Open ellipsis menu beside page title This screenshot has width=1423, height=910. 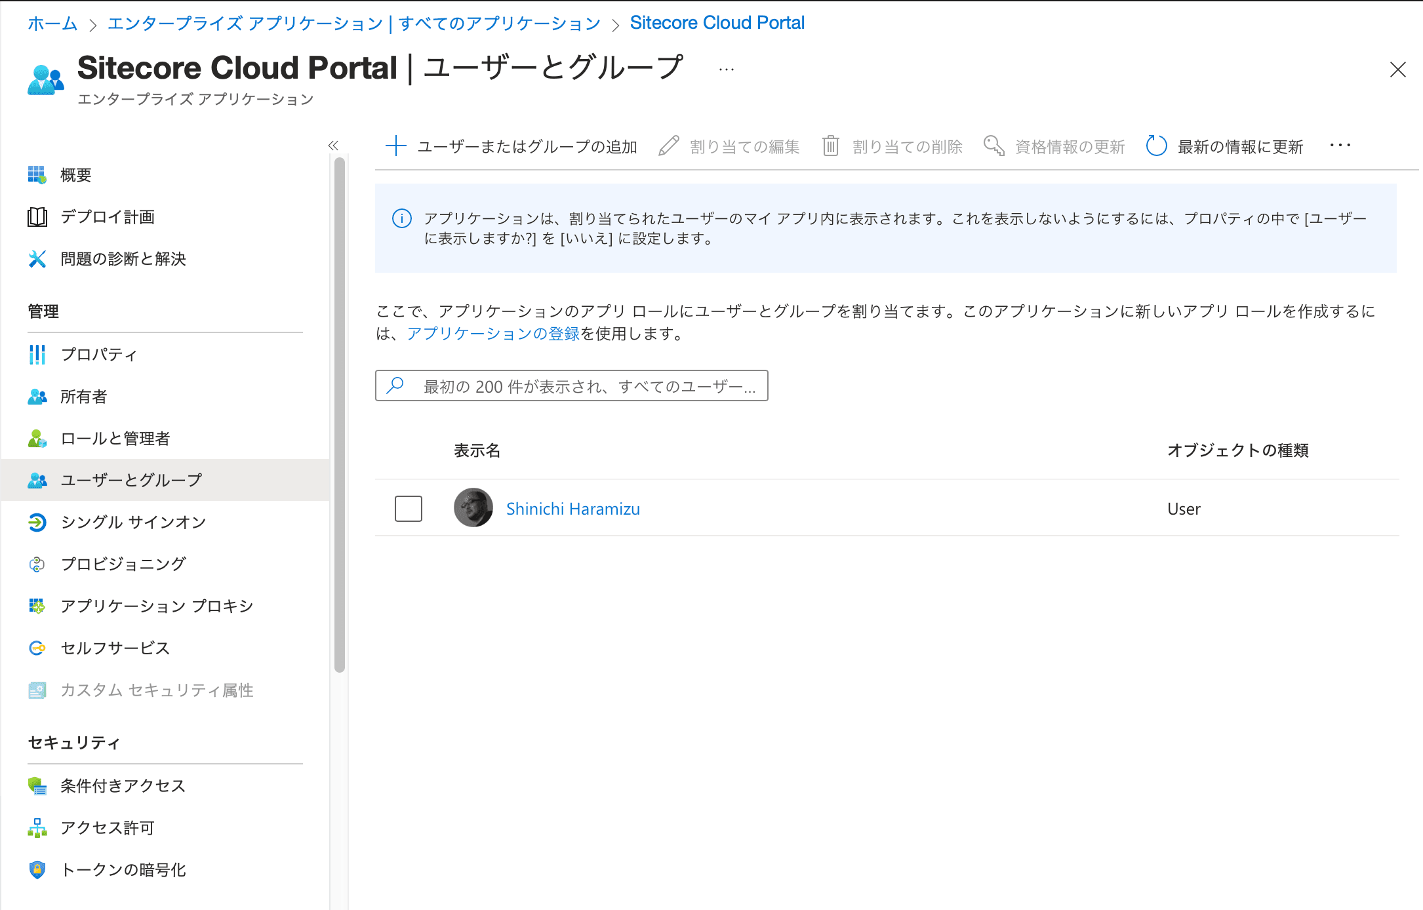pyautogui.click(x=726, y=69)
